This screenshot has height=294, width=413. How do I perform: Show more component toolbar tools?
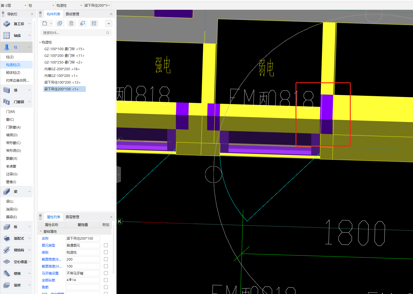point(109,23)
